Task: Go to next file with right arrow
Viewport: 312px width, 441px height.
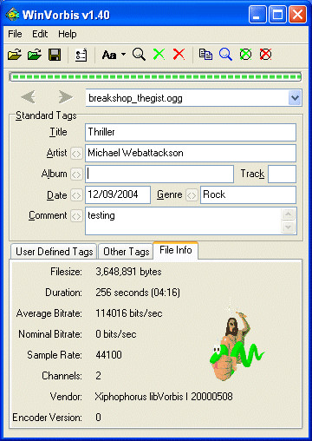Action: pyautogui.click(x=65, y=97)
